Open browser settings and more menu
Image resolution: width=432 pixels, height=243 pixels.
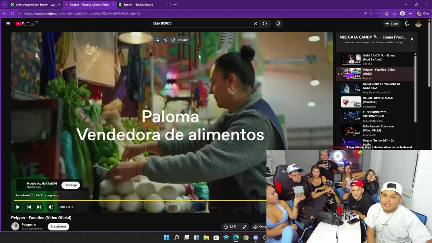click(410, 13)
